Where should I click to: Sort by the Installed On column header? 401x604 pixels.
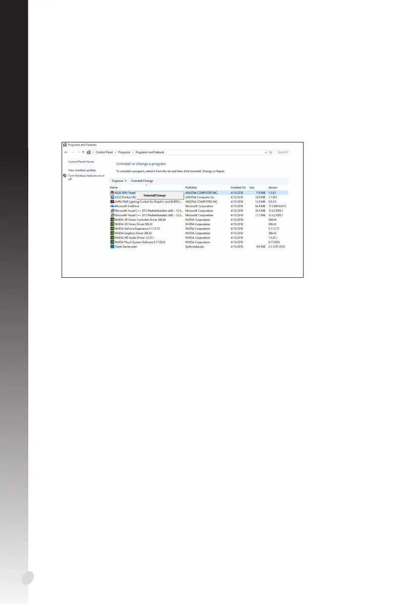pyautogui.click(x=238, y=187)
